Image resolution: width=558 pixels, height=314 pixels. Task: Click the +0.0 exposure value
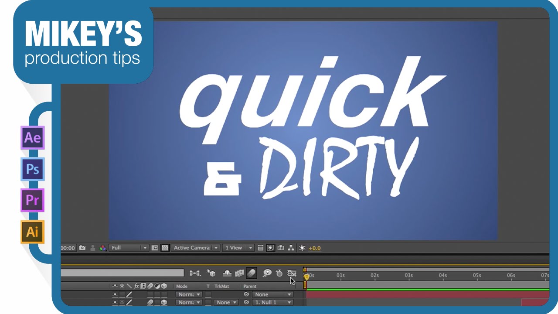[x=315, y=248]
